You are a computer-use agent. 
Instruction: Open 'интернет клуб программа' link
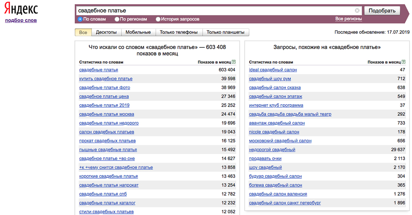click(x=276, y=105)
